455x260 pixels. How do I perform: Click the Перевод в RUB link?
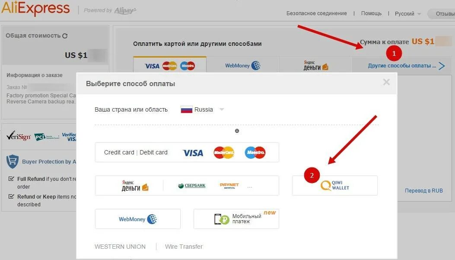[x=423, y=191]
